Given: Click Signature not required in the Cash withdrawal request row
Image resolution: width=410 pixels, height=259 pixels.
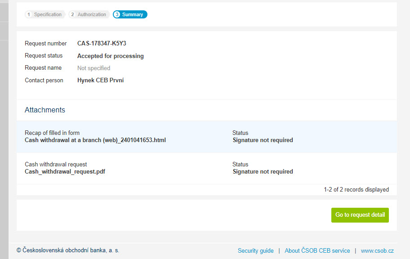Looking at the screenshot, I should 263,172.
